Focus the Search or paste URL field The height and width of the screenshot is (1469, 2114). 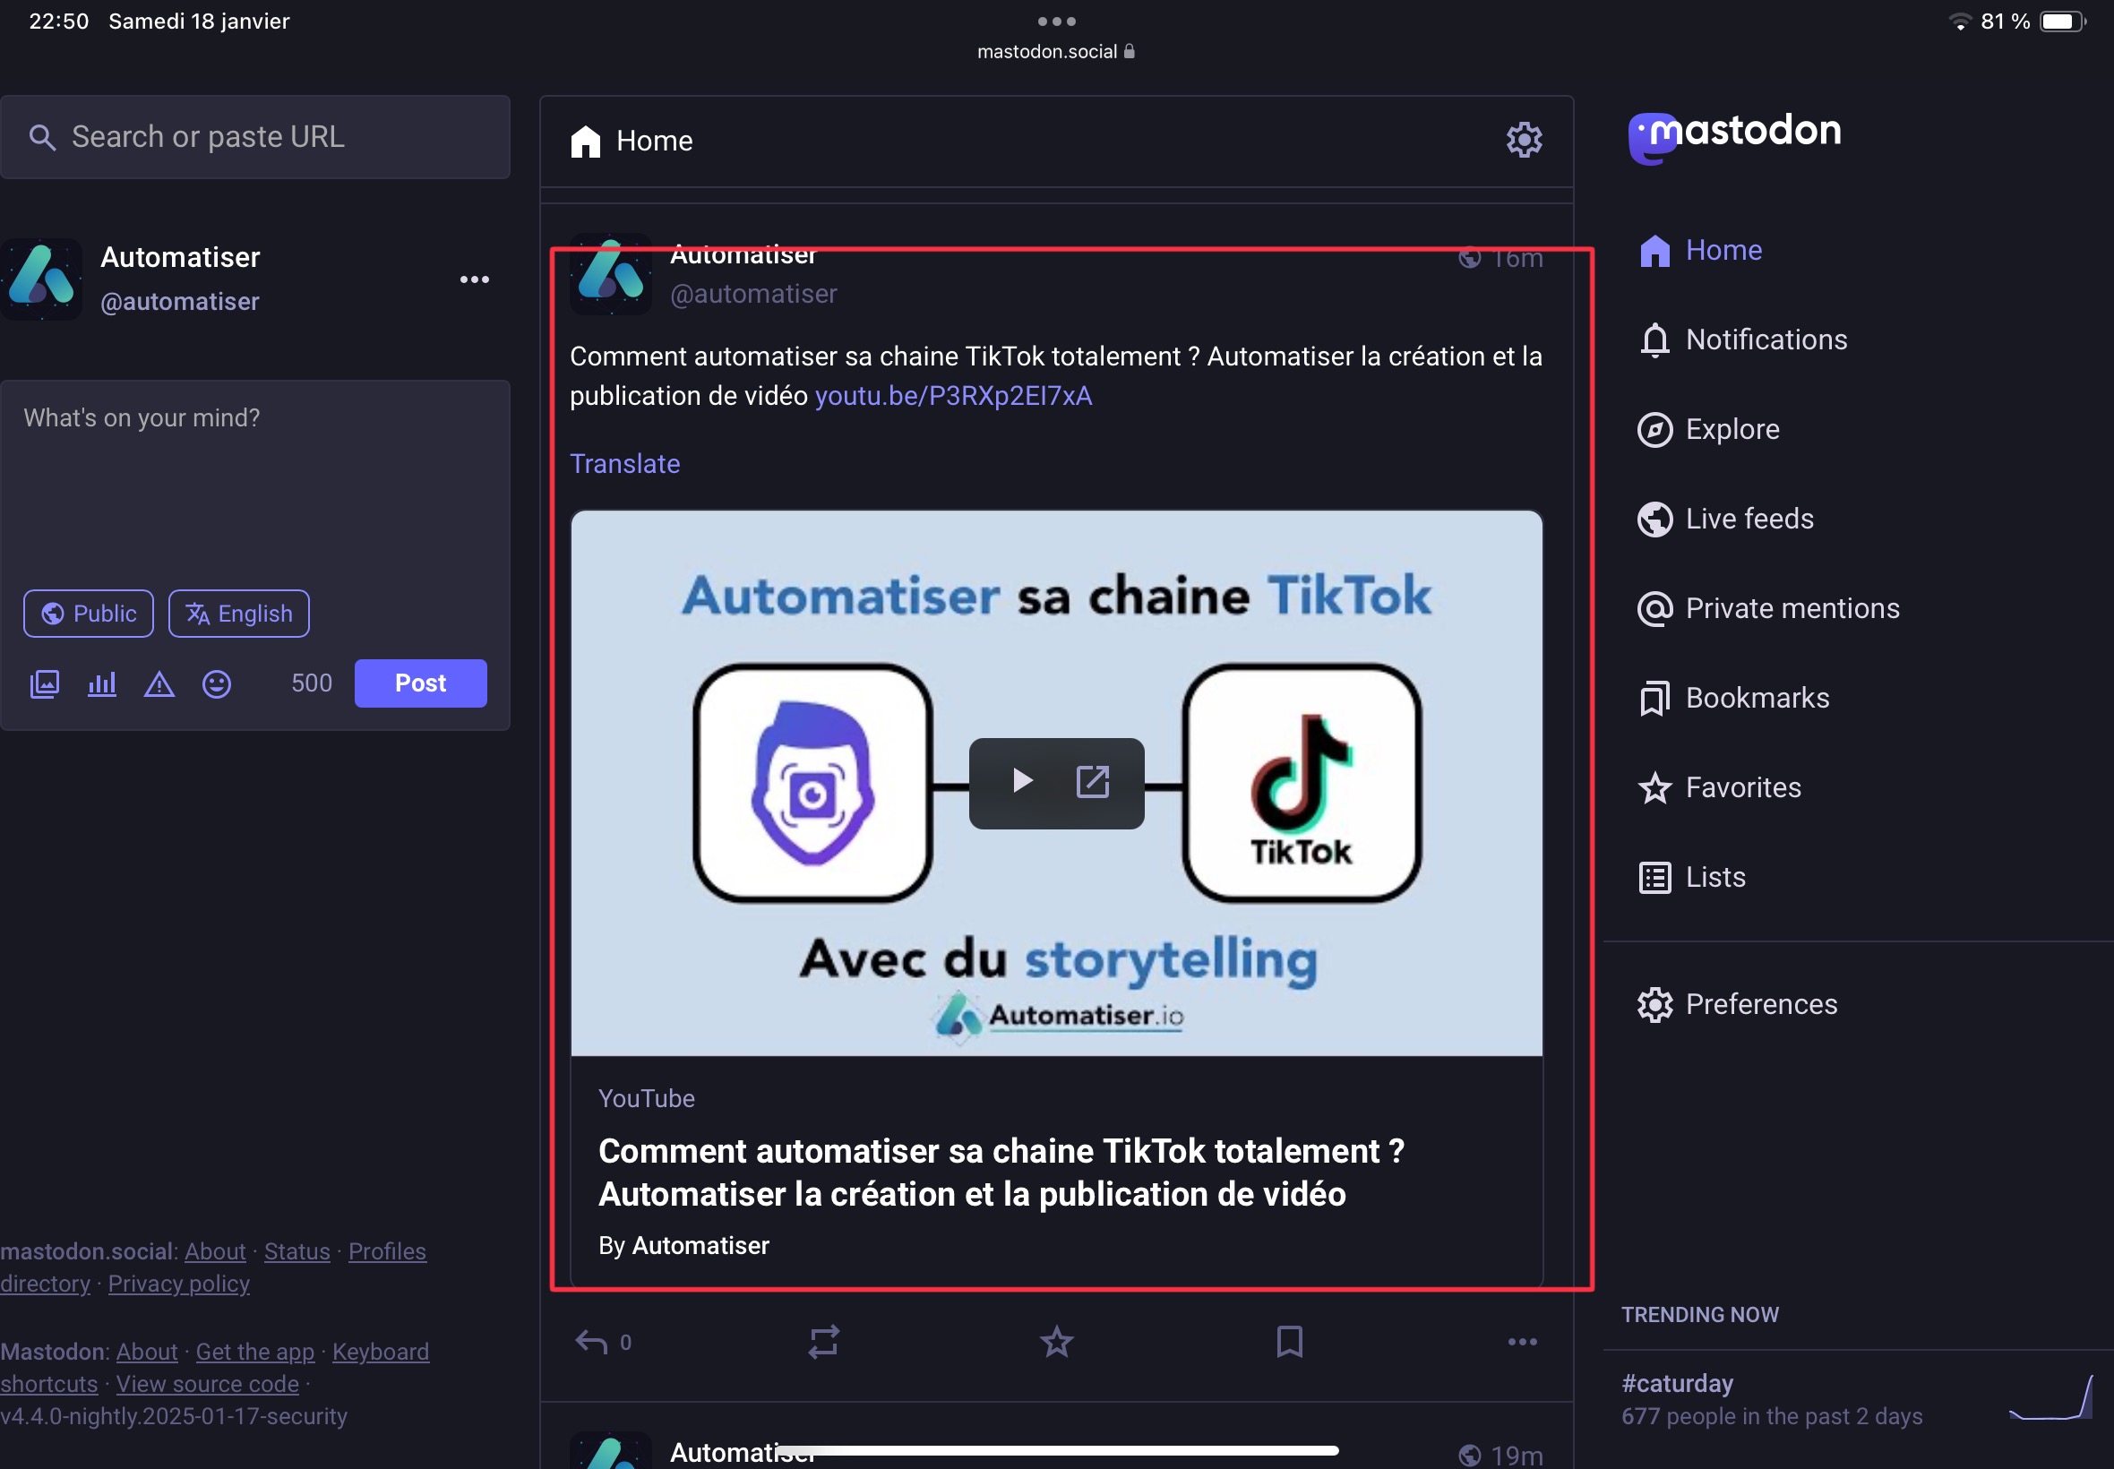point(255,137)
